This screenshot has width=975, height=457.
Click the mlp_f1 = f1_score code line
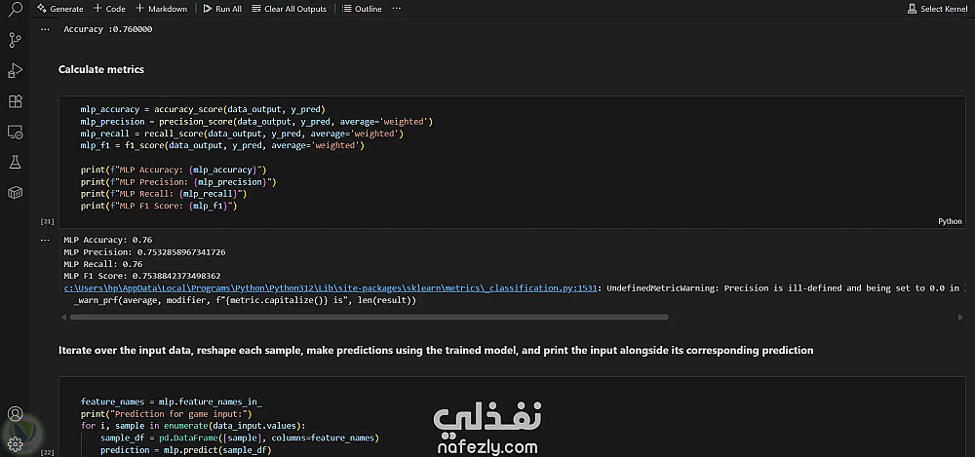222,145
